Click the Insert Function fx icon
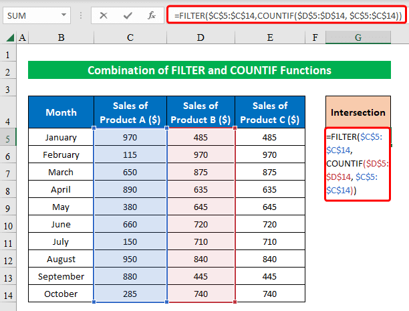 [152, 15]
